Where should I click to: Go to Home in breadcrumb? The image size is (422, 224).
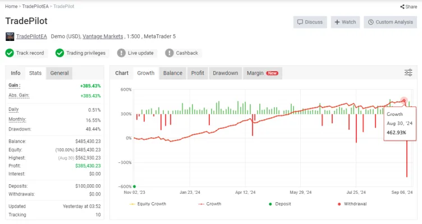(x=11, y=6)
